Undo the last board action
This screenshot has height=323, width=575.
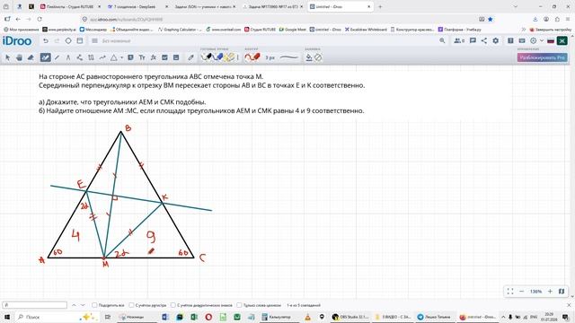pos(46,41)
